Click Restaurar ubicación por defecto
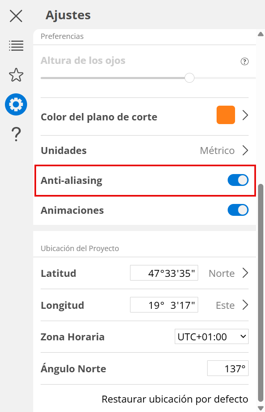The image size is (265, 412). [175, 399]
